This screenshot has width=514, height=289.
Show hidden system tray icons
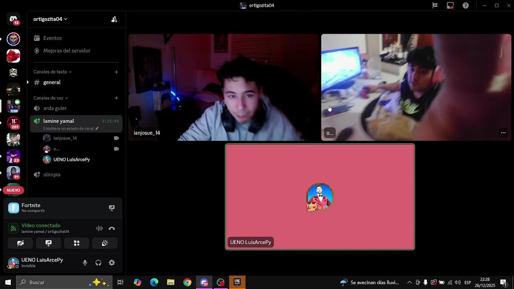pos(409,282)
